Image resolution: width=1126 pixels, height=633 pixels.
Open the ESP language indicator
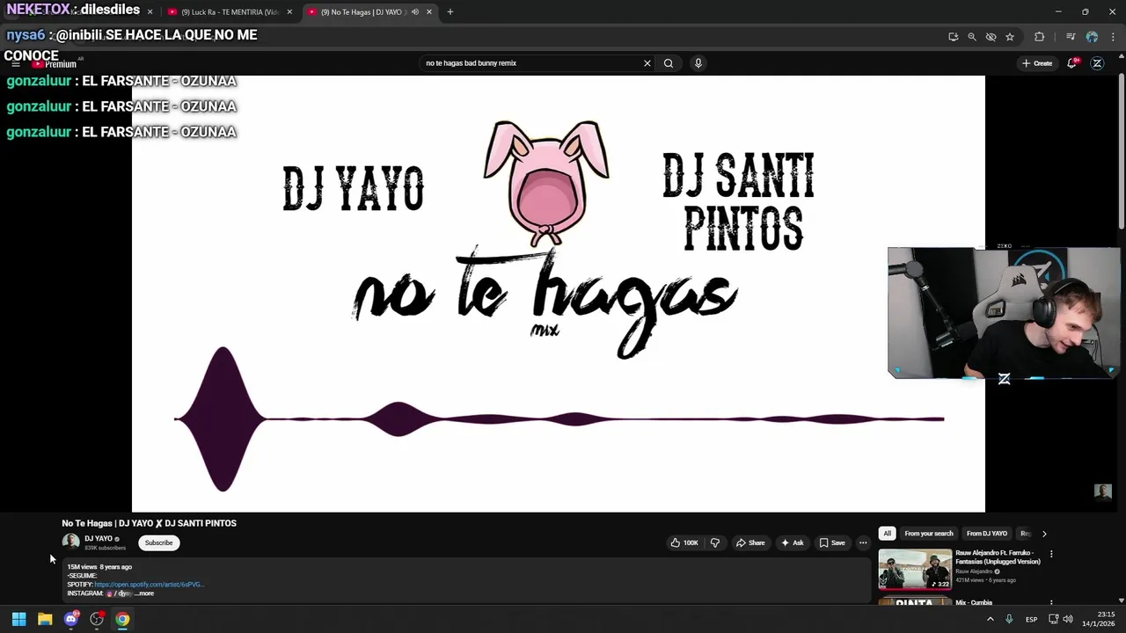click(x=1031, y=619)
